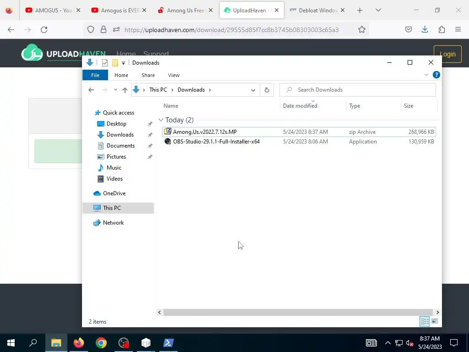Open taskbar search magnifier

coord(33,342)
